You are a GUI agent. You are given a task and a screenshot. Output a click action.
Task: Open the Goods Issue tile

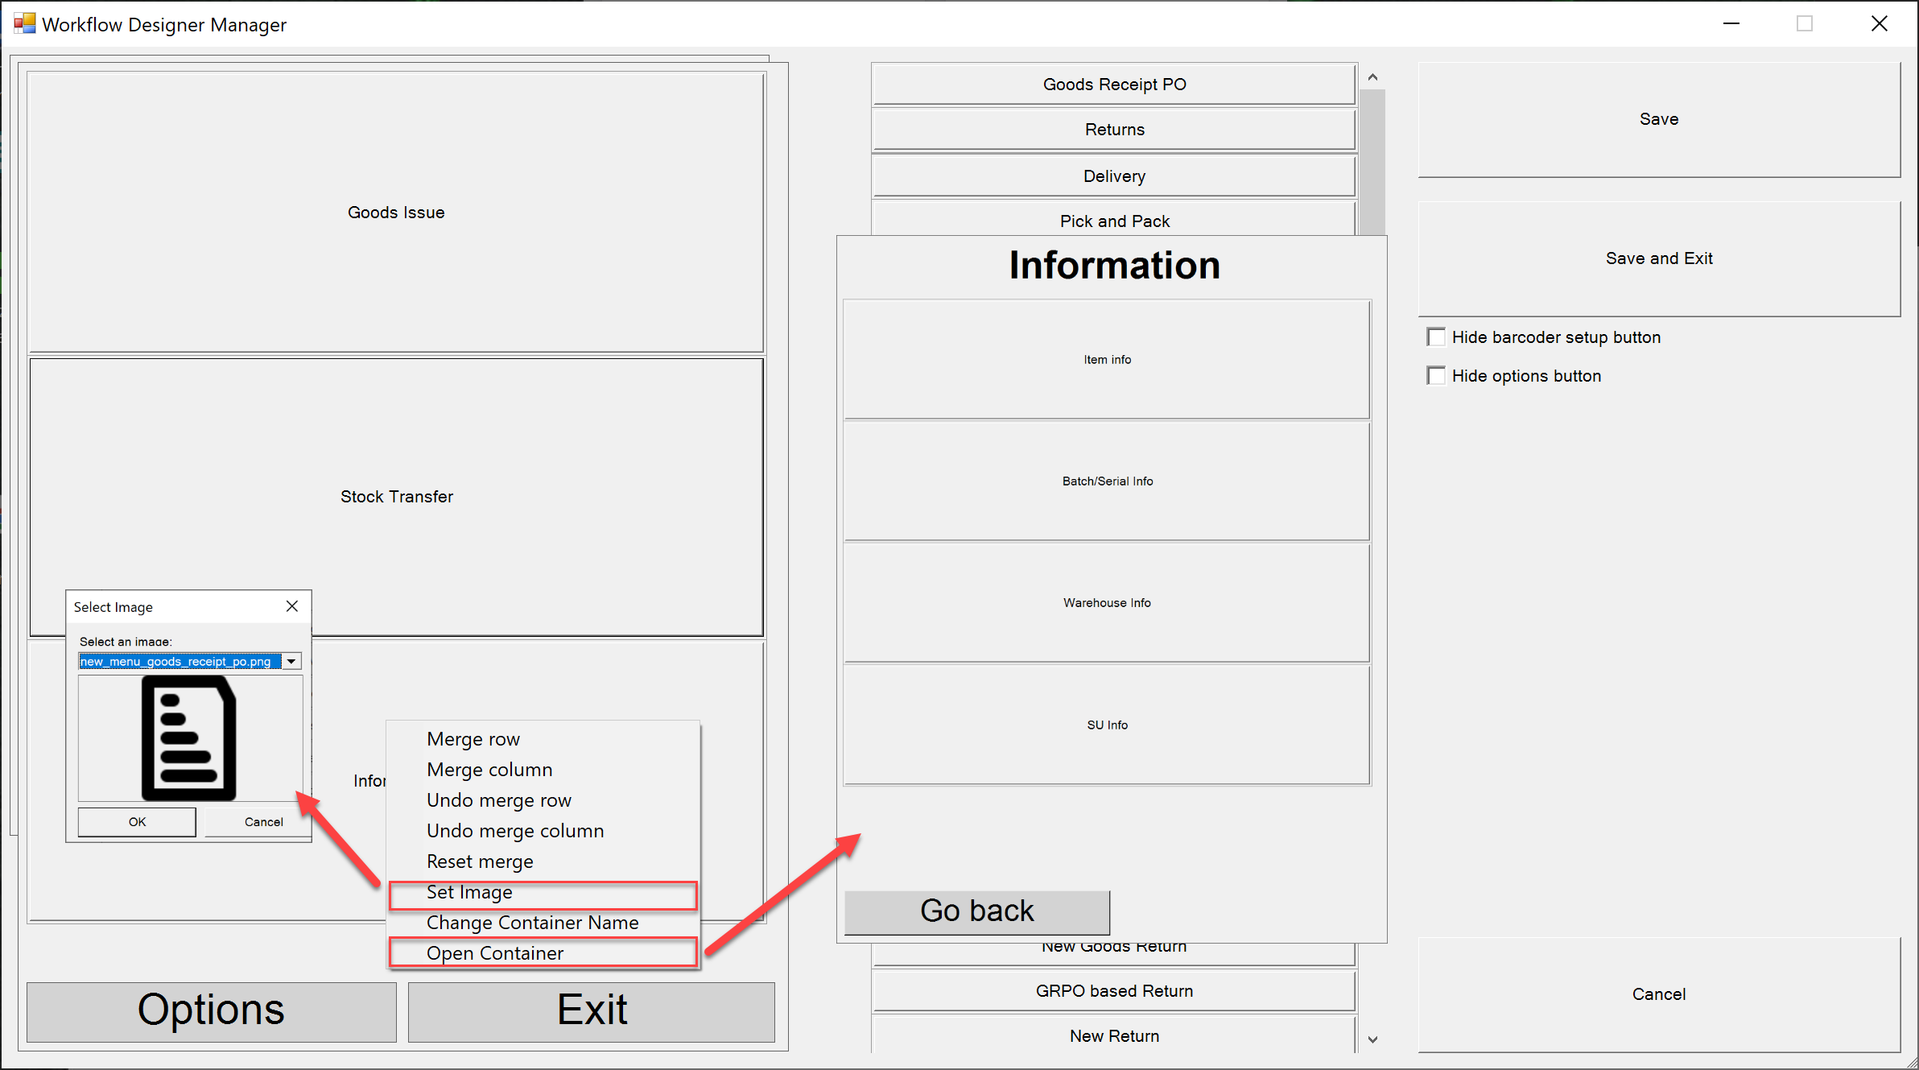click(395, 212)
